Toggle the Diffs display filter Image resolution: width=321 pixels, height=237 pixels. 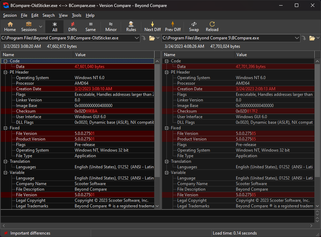73,26
